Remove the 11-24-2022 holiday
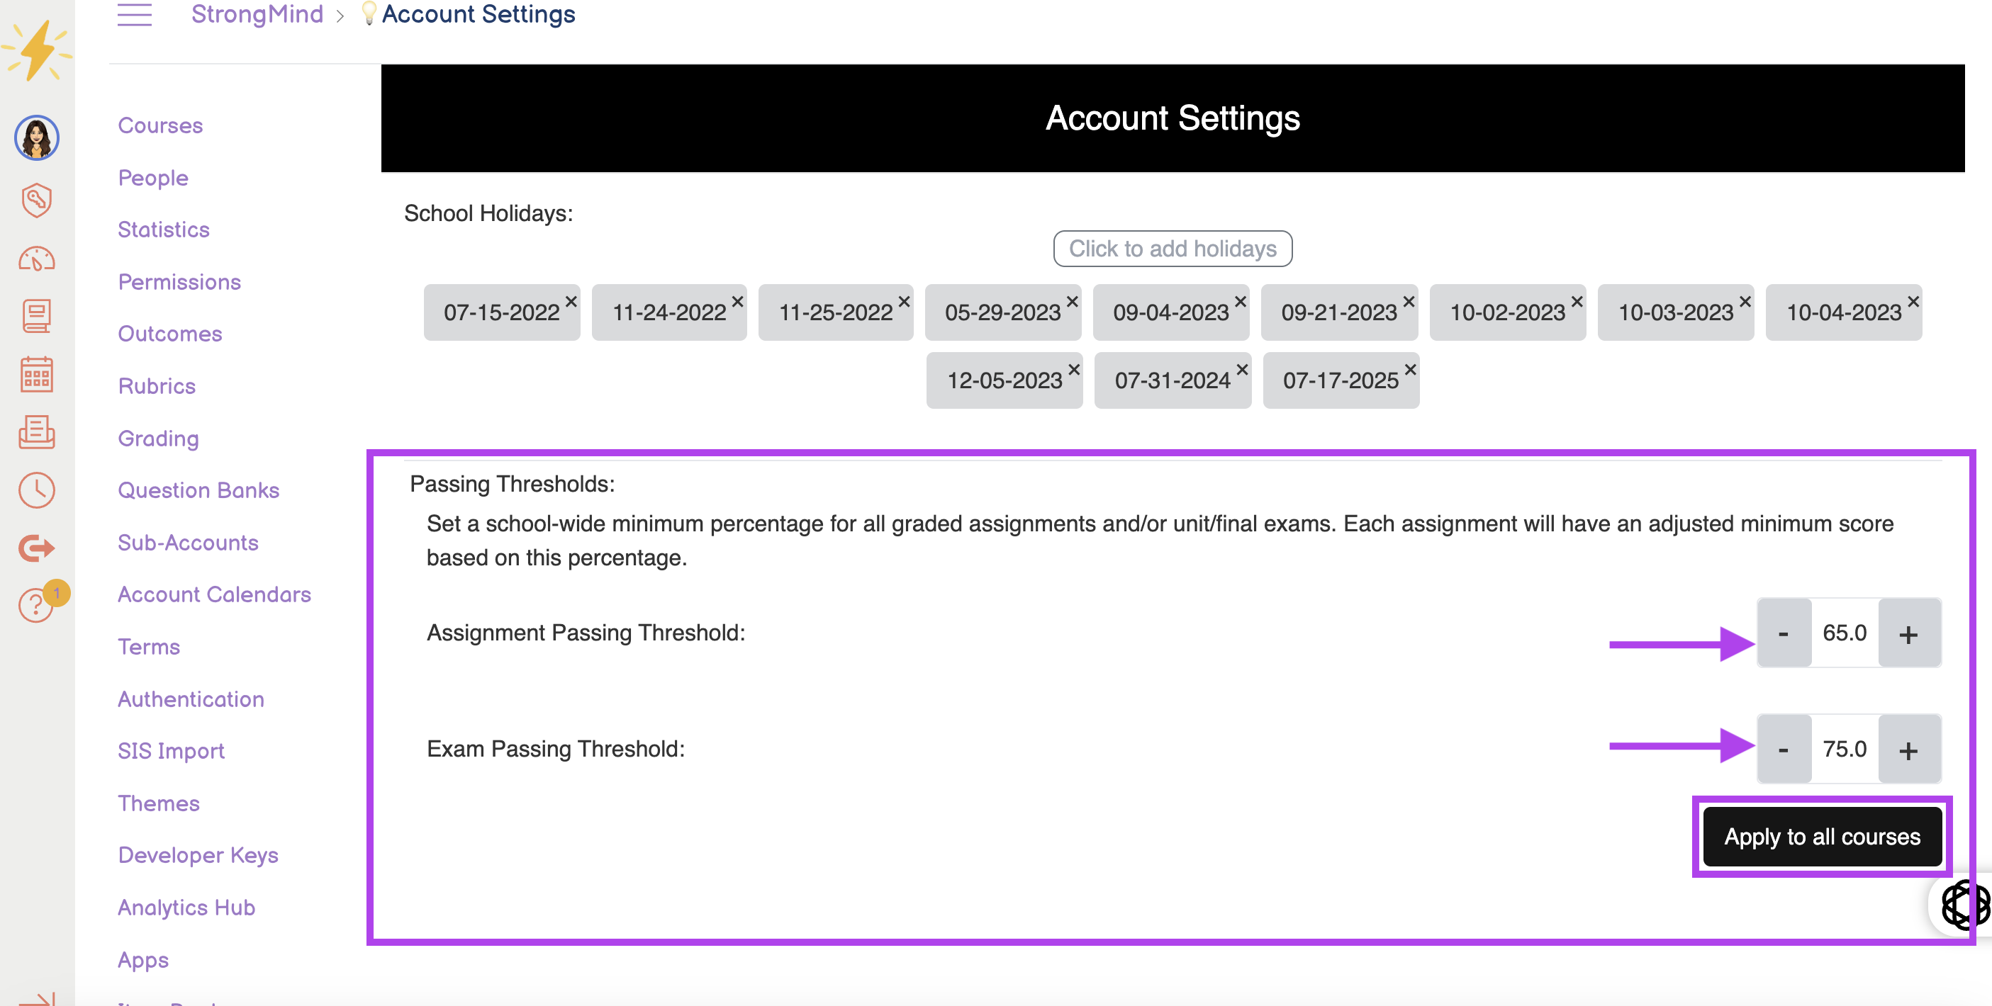The image size is (1992, 1006). coord(737,301)
